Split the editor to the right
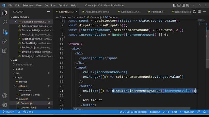This screenshot has width=209, height=117. (199, 12)
